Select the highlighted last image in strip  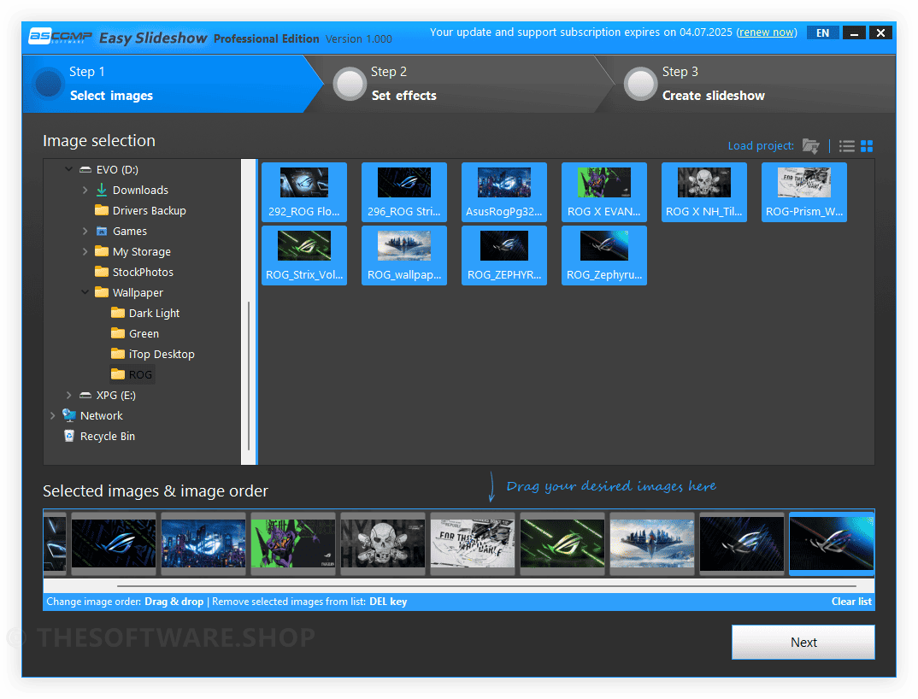point(832,543)
